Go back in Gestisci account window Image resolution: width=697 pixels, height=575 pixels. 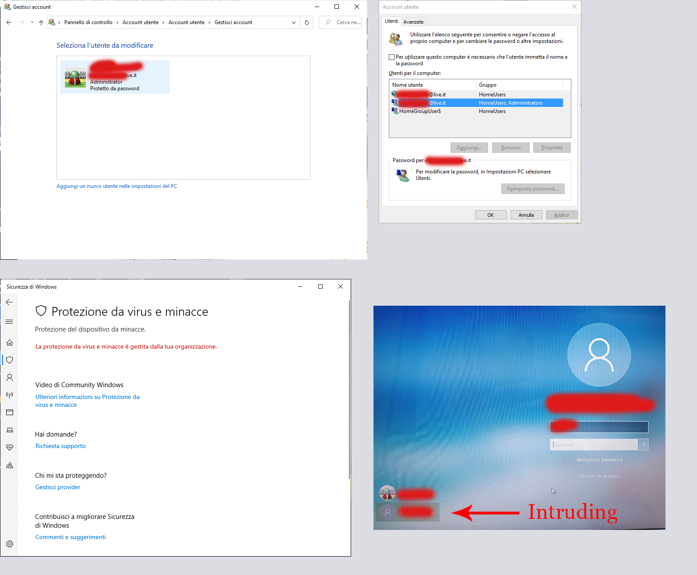[9, 22]
